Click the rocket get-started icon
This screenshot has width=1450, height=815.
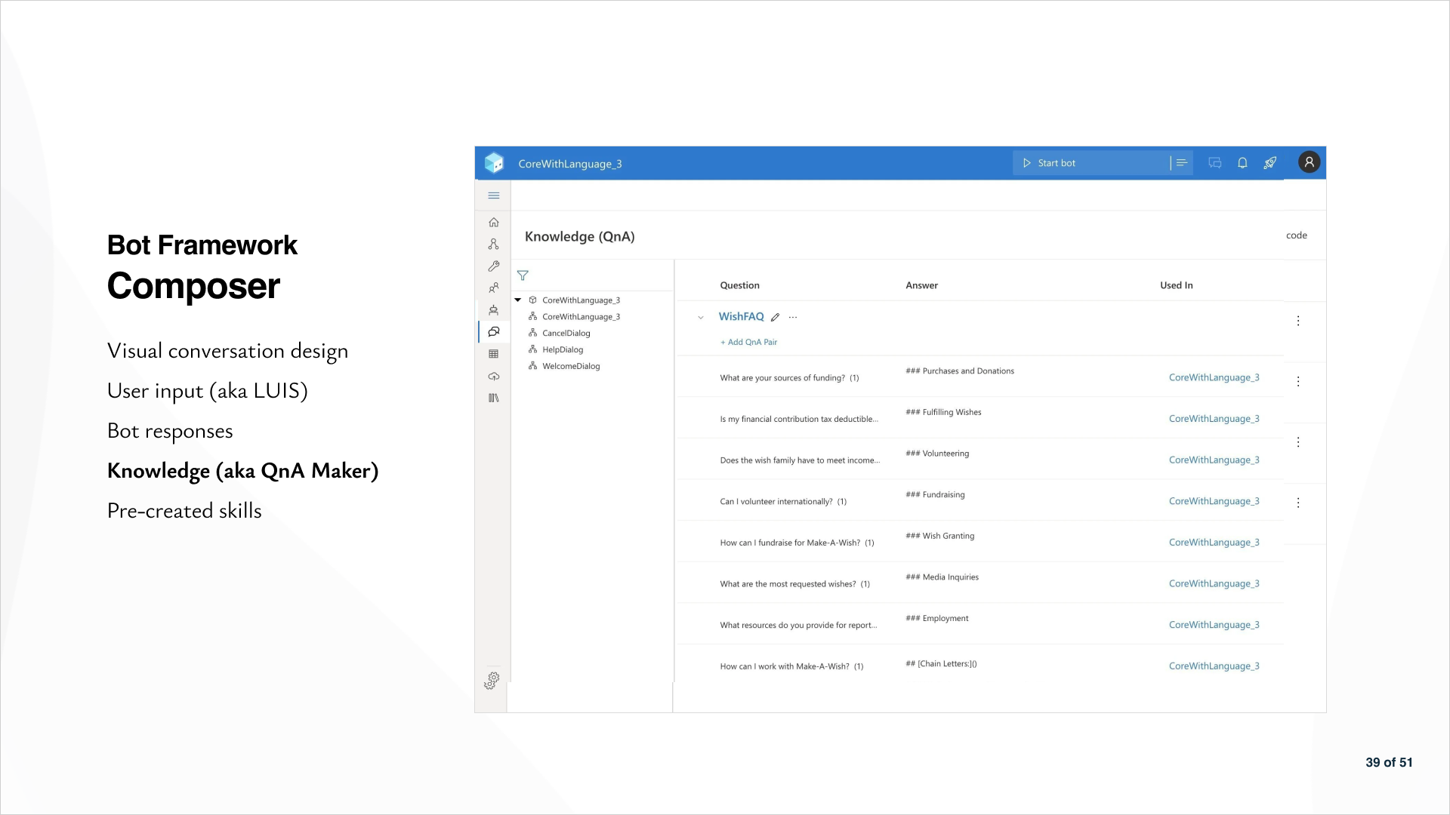tap(1270, 163)
